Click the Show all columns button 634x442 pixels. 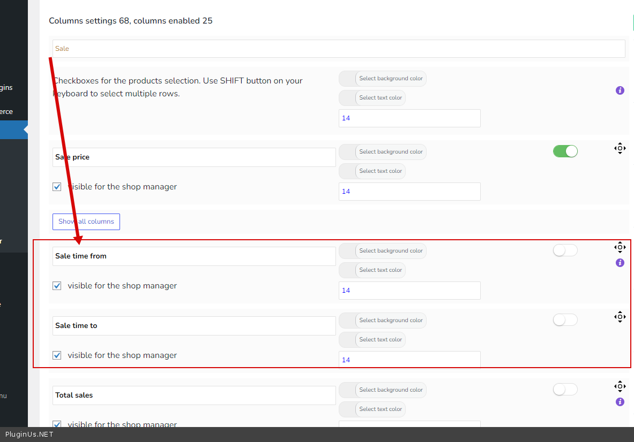click(86, 222)
